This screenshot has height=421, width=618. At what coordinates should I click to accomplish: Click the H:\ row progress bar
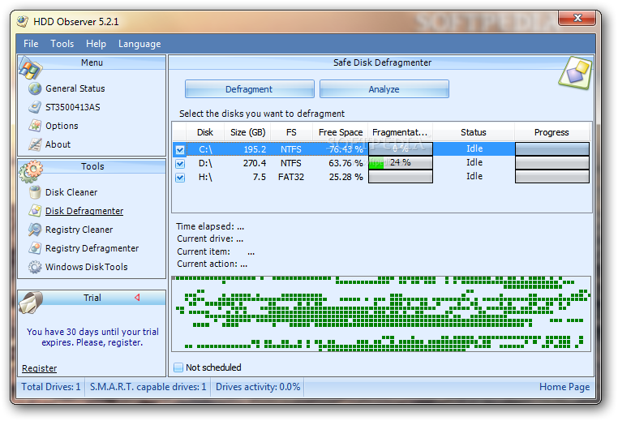click(x=552, y=177)
